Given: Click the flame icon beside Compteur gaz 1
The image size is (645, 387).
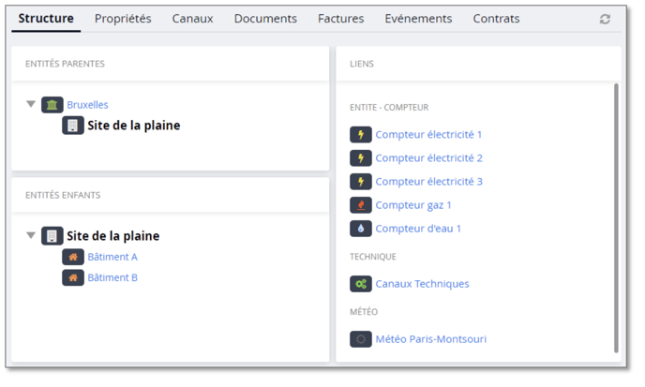Looking at the screenshot, I should pos(361,205).
